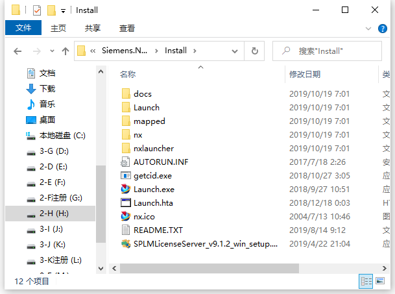
Task: Select the Launch.exe NX application icon
Action: pos(125,189)
